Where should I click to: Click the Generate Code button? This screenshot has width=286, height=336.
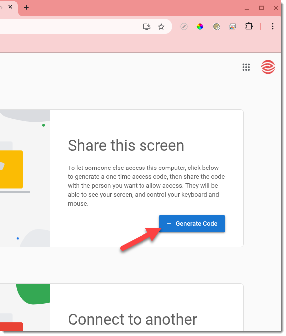[x=192, y=224]
